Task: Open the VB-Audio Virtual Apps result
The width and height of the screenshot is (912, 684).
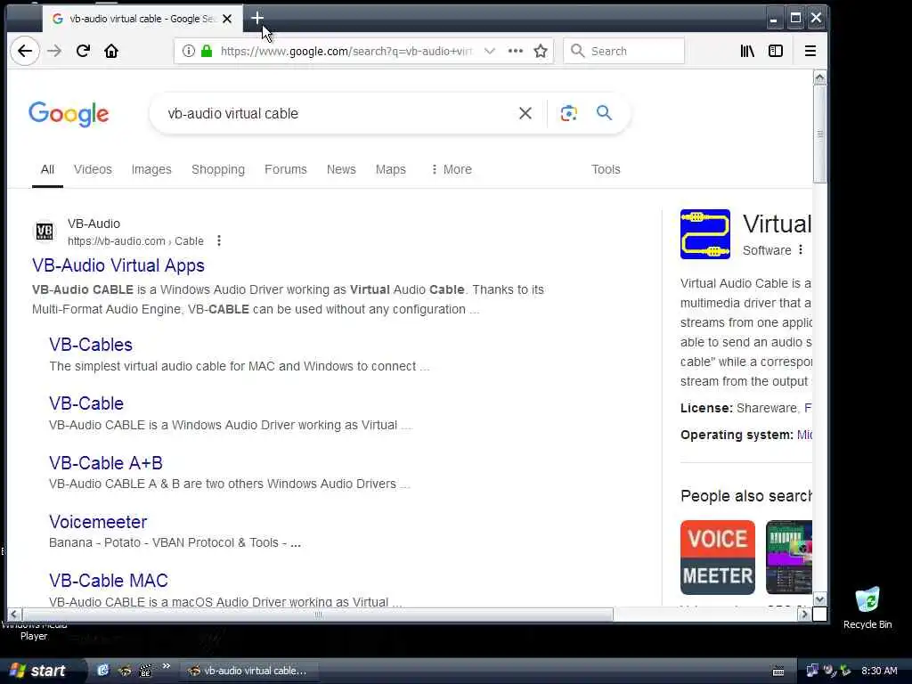Action: point(118,265)
